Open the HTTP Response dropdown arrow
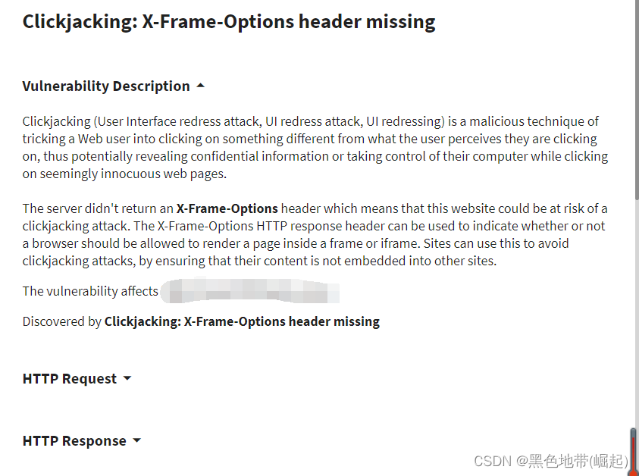The height and width of the screenshot is (476, 639). tap(136, 440)
